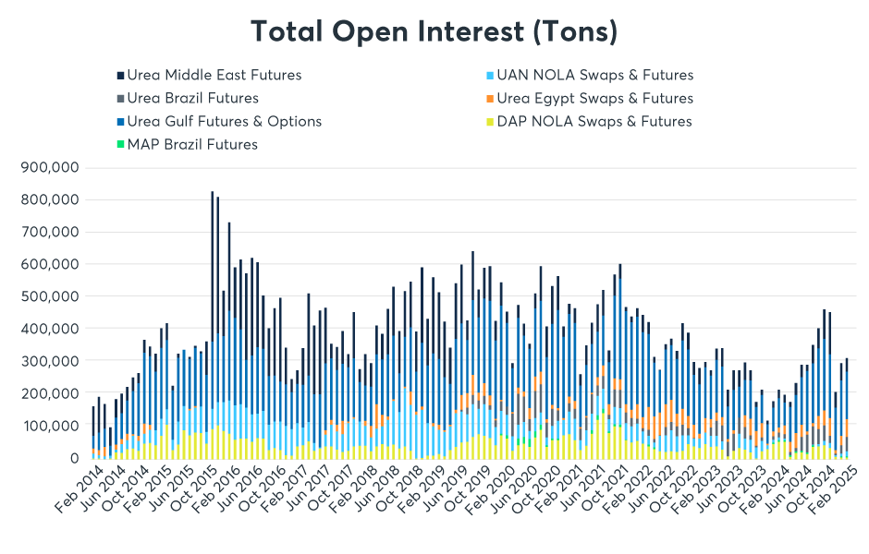Click the Urea Gulf blue legend swatch
The image size is (869, 554).
pyautogui.click(x=120, y=122)
